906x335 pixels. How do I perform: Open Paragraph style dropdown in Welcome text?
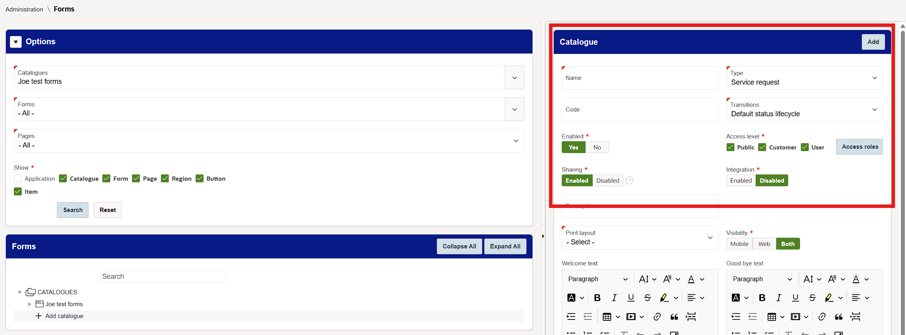click(598, 279)
